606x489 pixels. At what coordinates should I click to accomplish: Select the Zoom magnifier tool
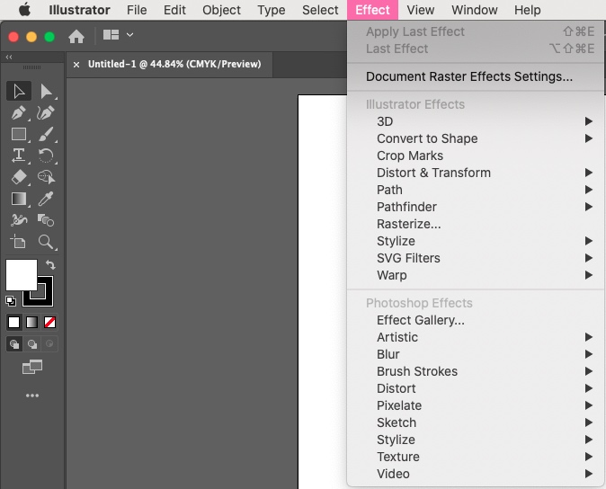(46, 242)
